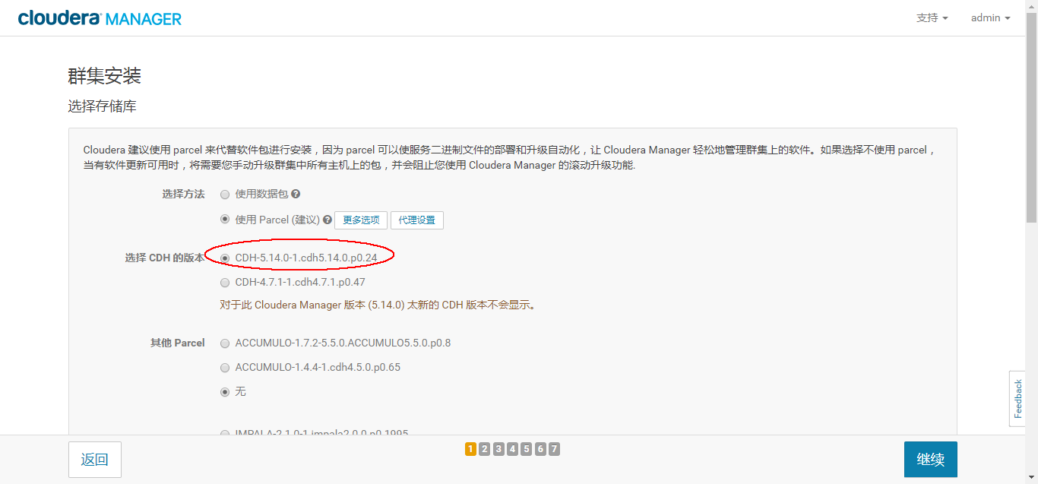Select 无 option under 其他 Parcel
This screenshot has height=484, width=1038.
coord(225,392)
